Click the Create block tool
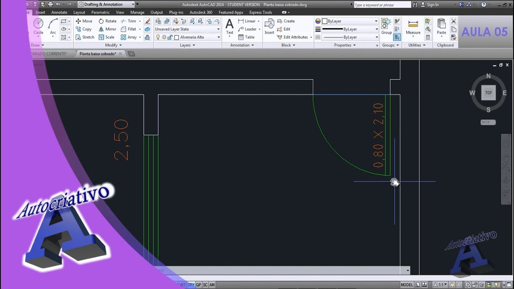The height and width of the screenshot is (289, 514). (x=286, y=21)
